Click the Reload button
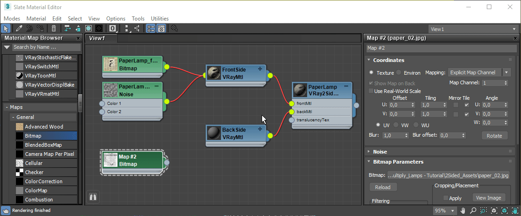Screen dimensions: 521x216 pyautogui.click(x=383, y=187)
